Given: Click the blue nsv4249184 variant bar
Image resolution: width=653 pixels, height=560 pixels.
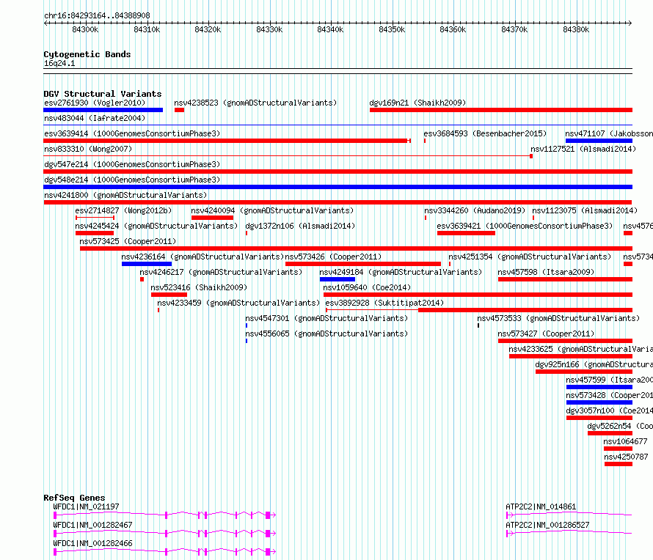Looking at the screenshot, I should coord(338,279).
